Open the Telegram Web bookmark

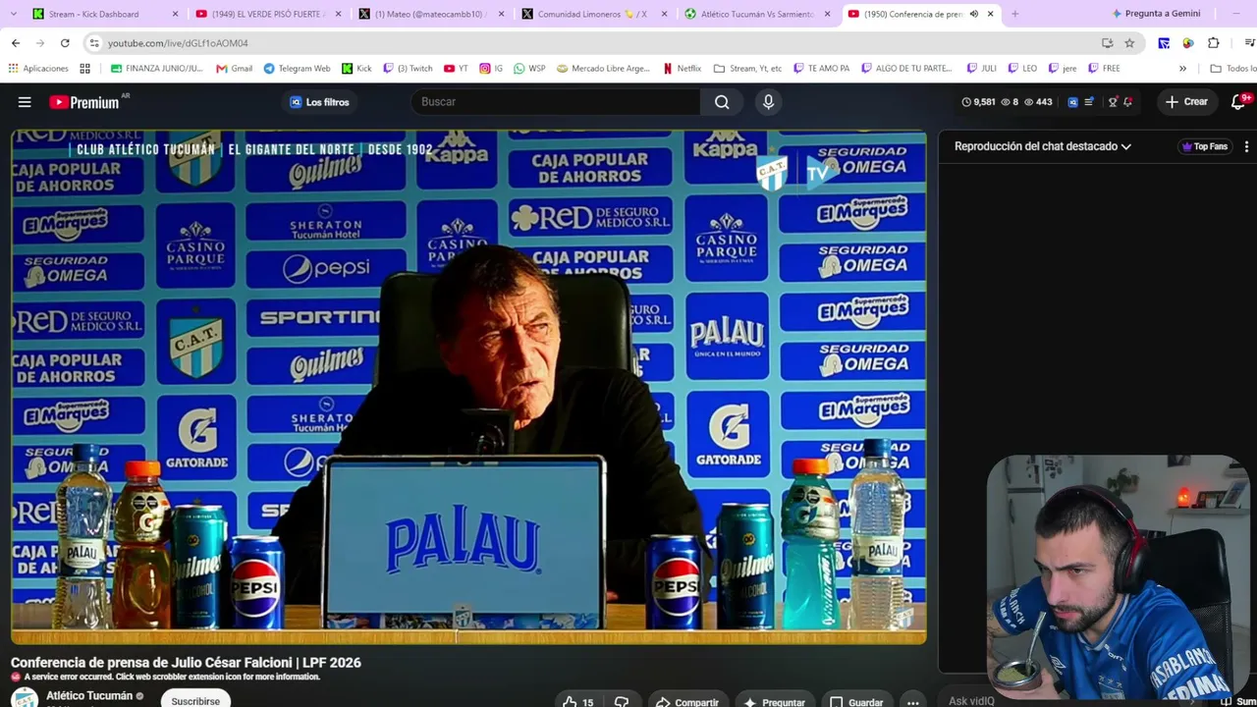297,69
